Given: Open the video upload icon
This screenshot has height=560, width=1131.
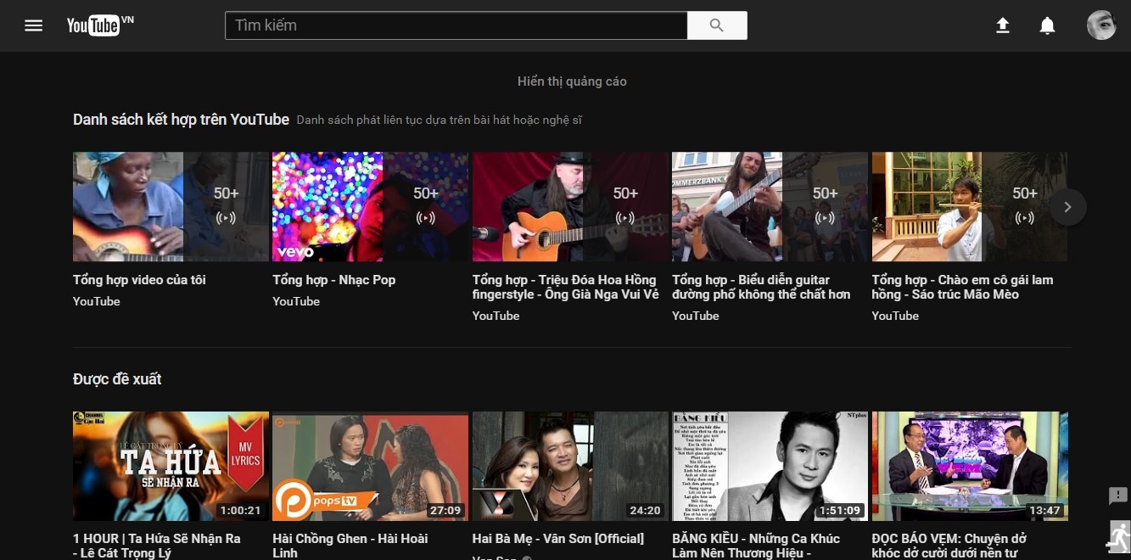Looking at the screenshot, I should pyautogui.click(x=1002, y=25).
